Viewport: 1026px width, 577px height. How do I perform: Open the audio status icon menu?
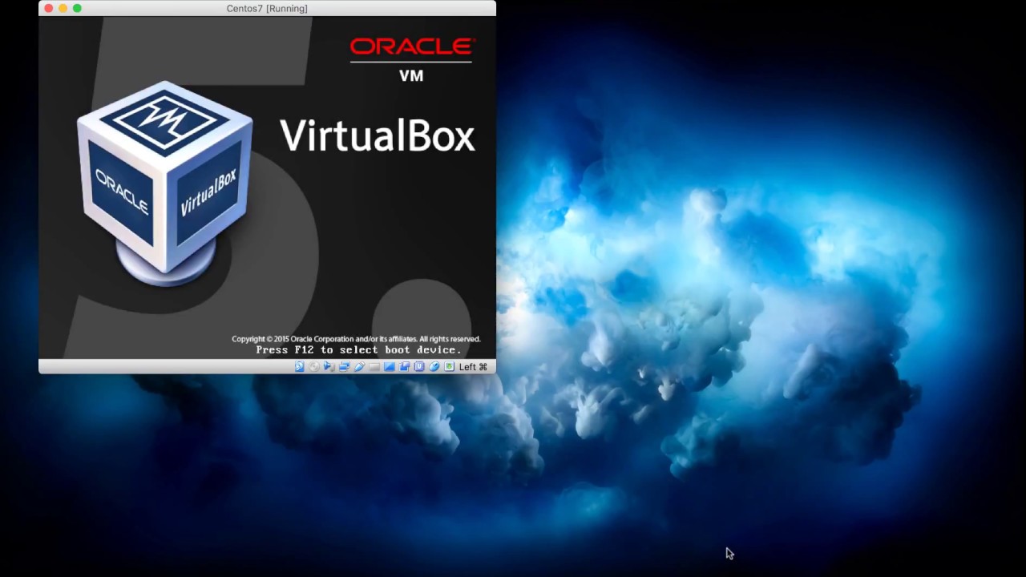pyautogui.click(x=329, y=366)
